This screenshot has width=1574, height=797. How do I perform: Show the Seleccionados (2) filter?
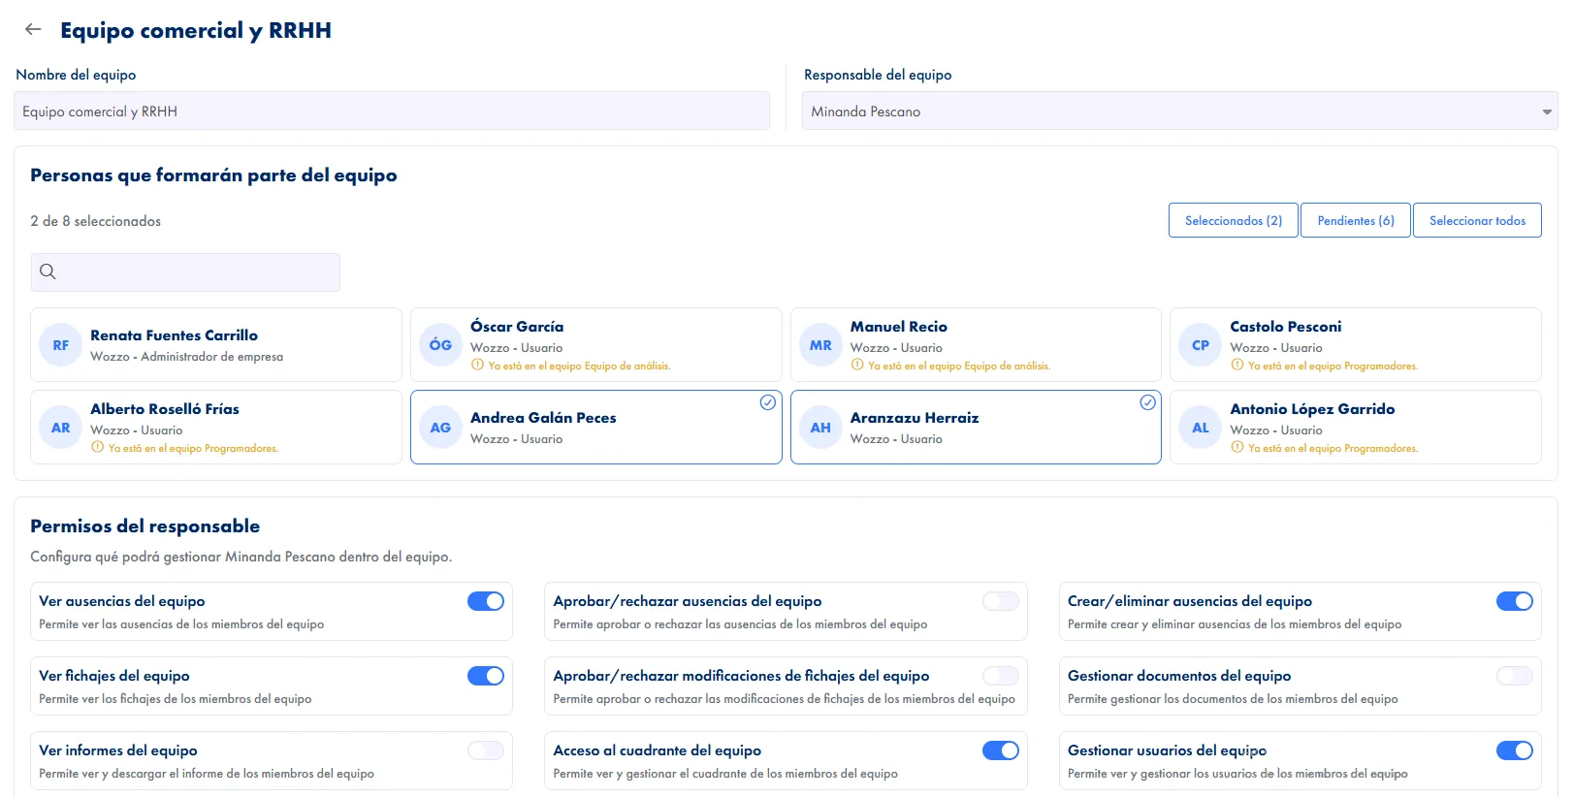[1234, 220]
